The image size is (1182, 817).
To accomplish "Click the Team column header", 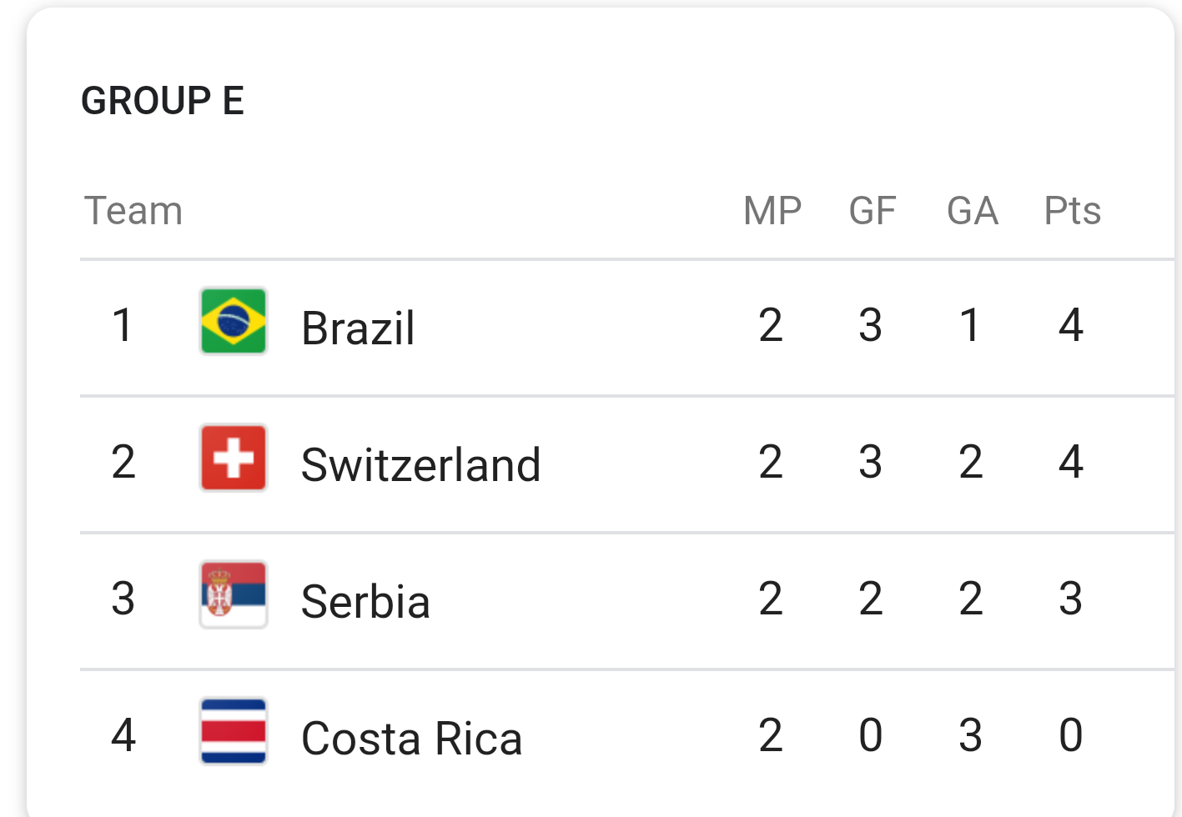I will click(x=133, y=210).
